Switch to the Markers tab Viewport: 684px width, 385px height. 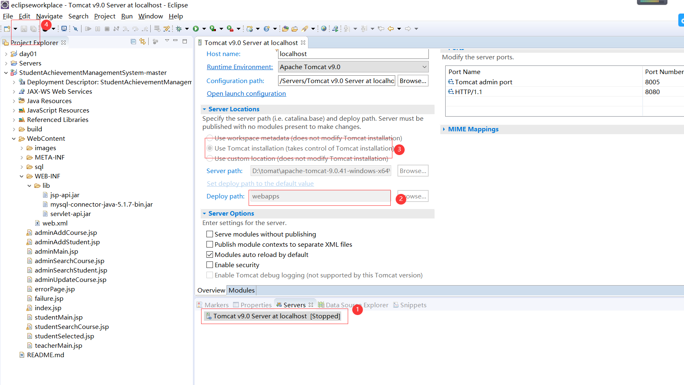coord(213,305)
